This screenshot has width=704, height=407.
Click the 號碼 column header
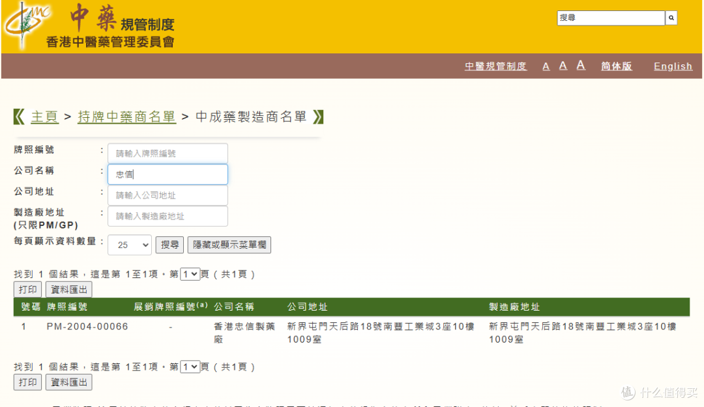[x=31, y=307]
